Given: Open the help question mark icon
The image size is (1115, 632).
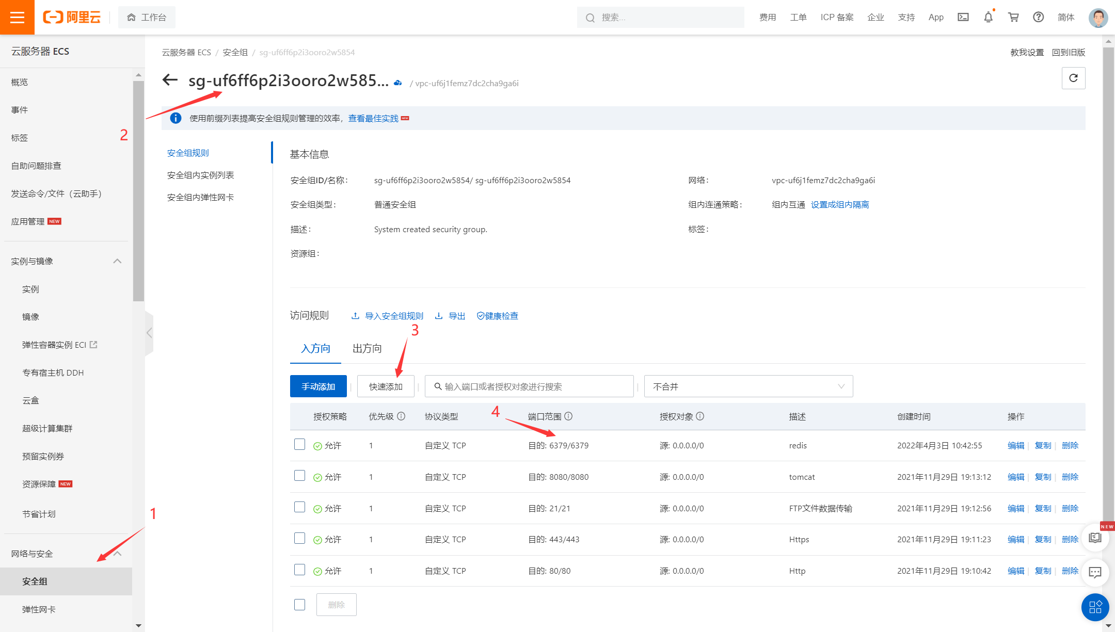Looking at the screenshot, I should (x=1038, y=17).
